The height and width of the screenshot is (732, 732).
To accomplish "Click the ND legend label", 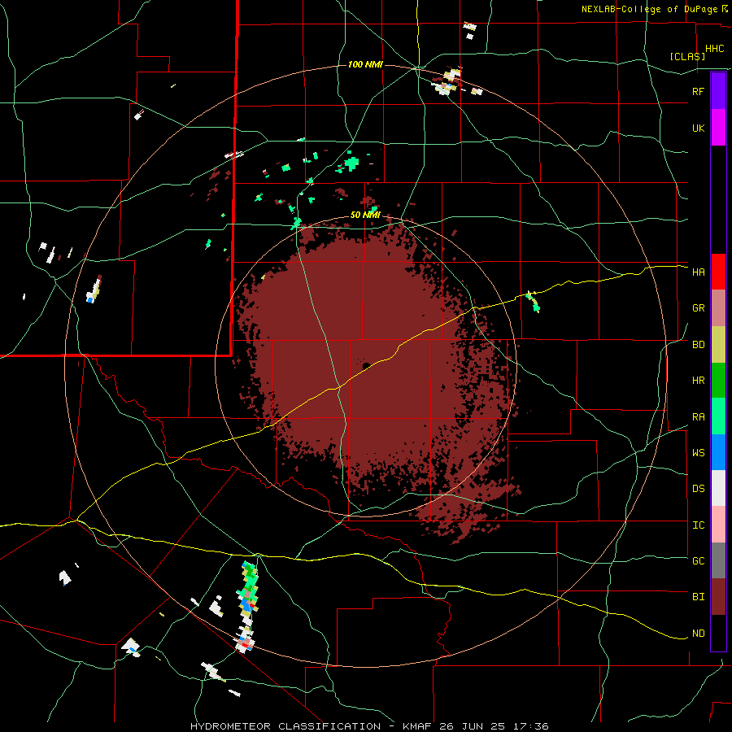I will pos(698,634).
